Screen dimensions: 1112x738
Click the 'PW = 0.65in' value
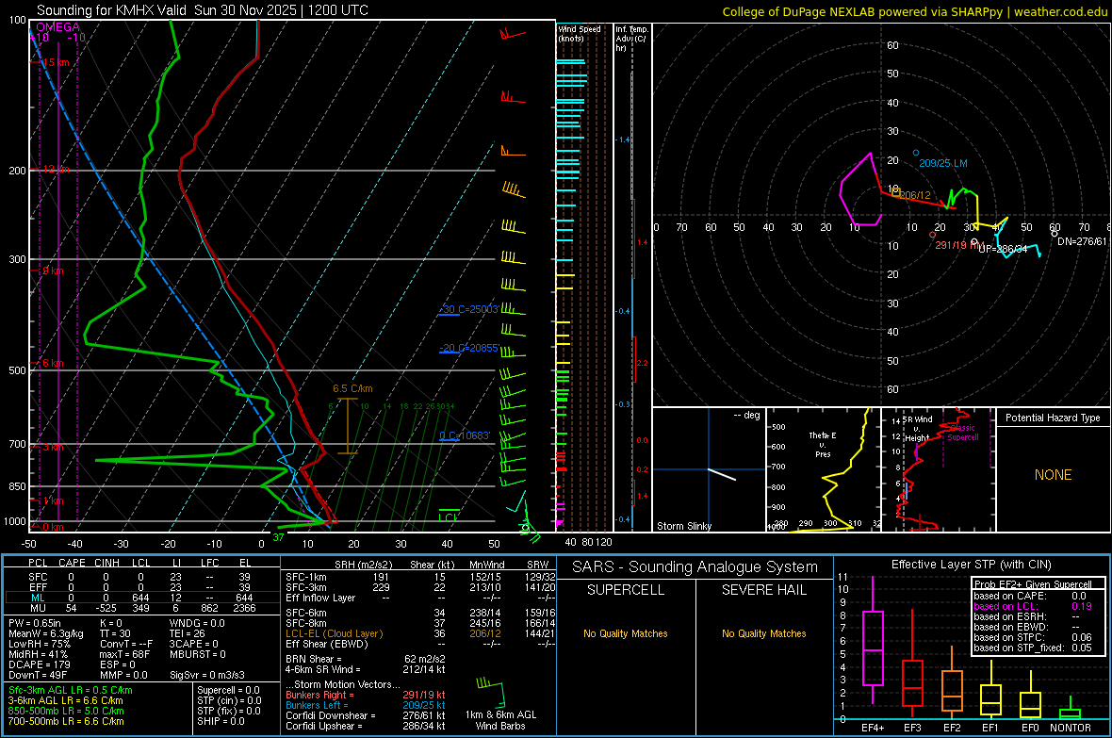[36, 623]
